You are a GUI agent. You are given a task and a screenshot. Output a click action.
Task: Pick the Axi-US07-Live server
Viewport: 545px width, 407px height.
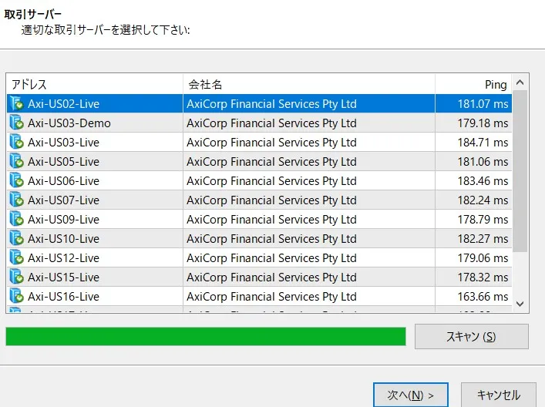click(259, 200)
